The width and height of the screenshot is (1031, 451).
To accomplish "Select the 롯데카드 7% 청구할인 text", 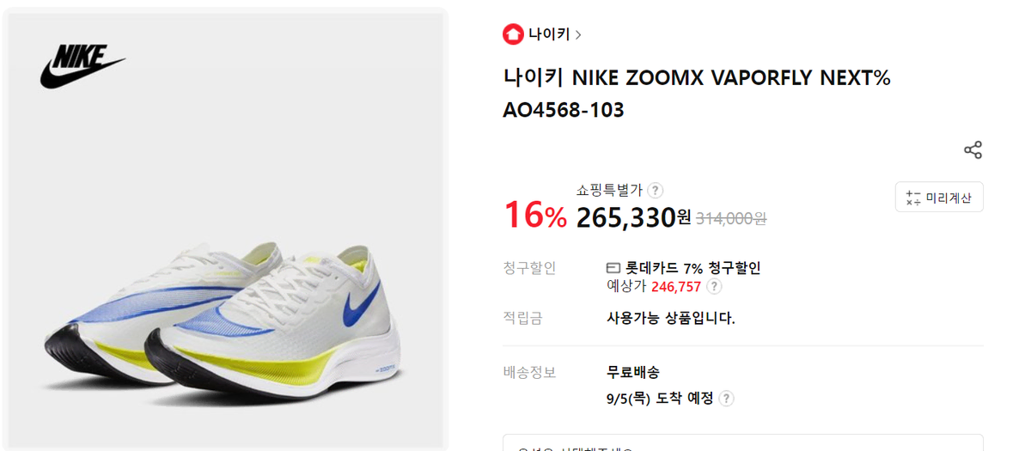I will (x=692, y=268).
